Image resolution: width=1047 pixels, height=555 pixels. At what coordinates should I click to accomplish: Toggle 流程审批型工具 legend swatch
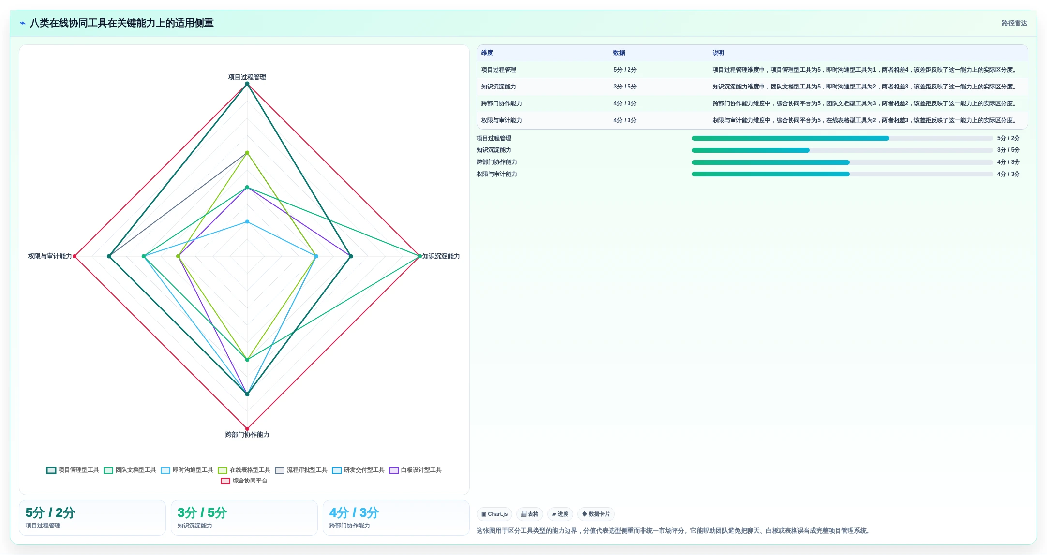pos(280,470)
